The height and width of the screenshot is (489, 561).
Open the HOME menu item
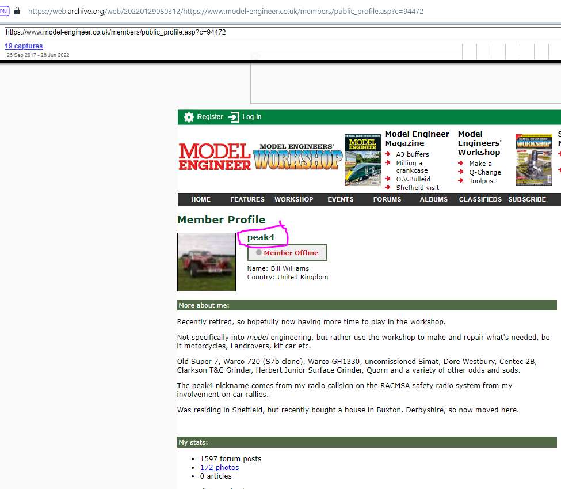click(201, 199)
